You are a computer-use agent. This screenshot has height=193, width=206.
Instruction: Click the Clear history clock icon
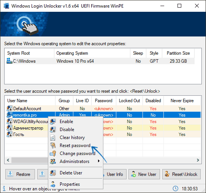53,138
